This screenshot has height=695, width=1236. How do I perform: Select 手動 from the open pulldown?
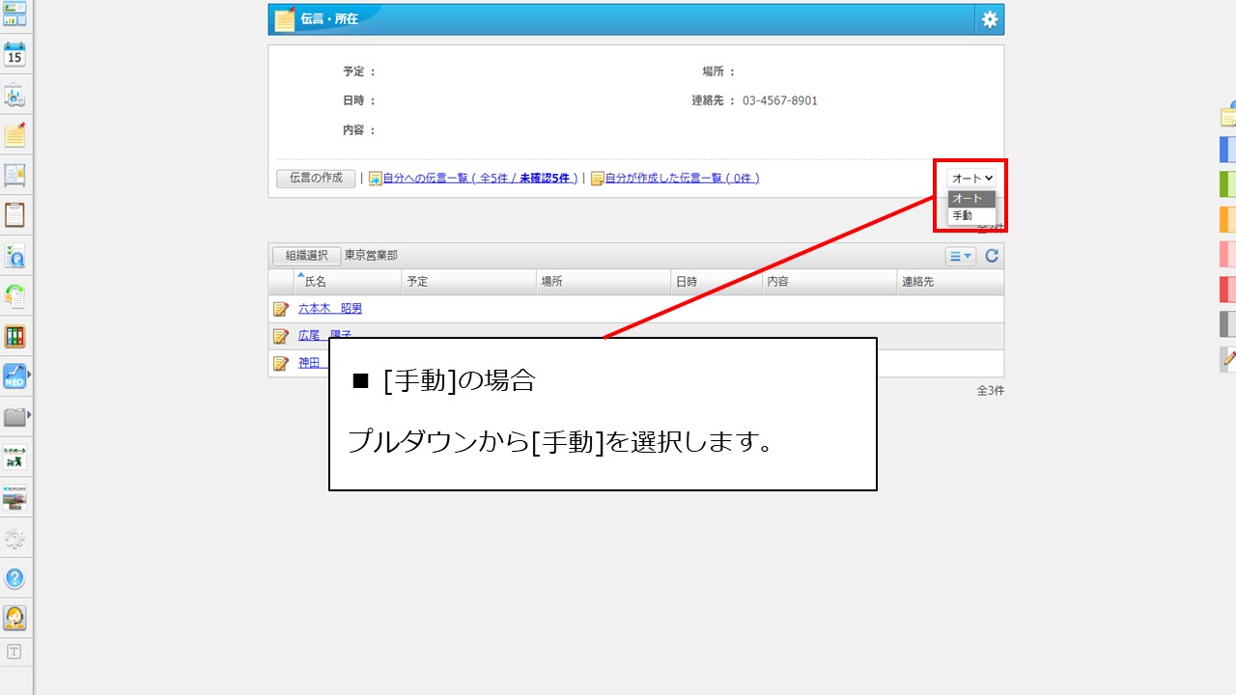965,215
